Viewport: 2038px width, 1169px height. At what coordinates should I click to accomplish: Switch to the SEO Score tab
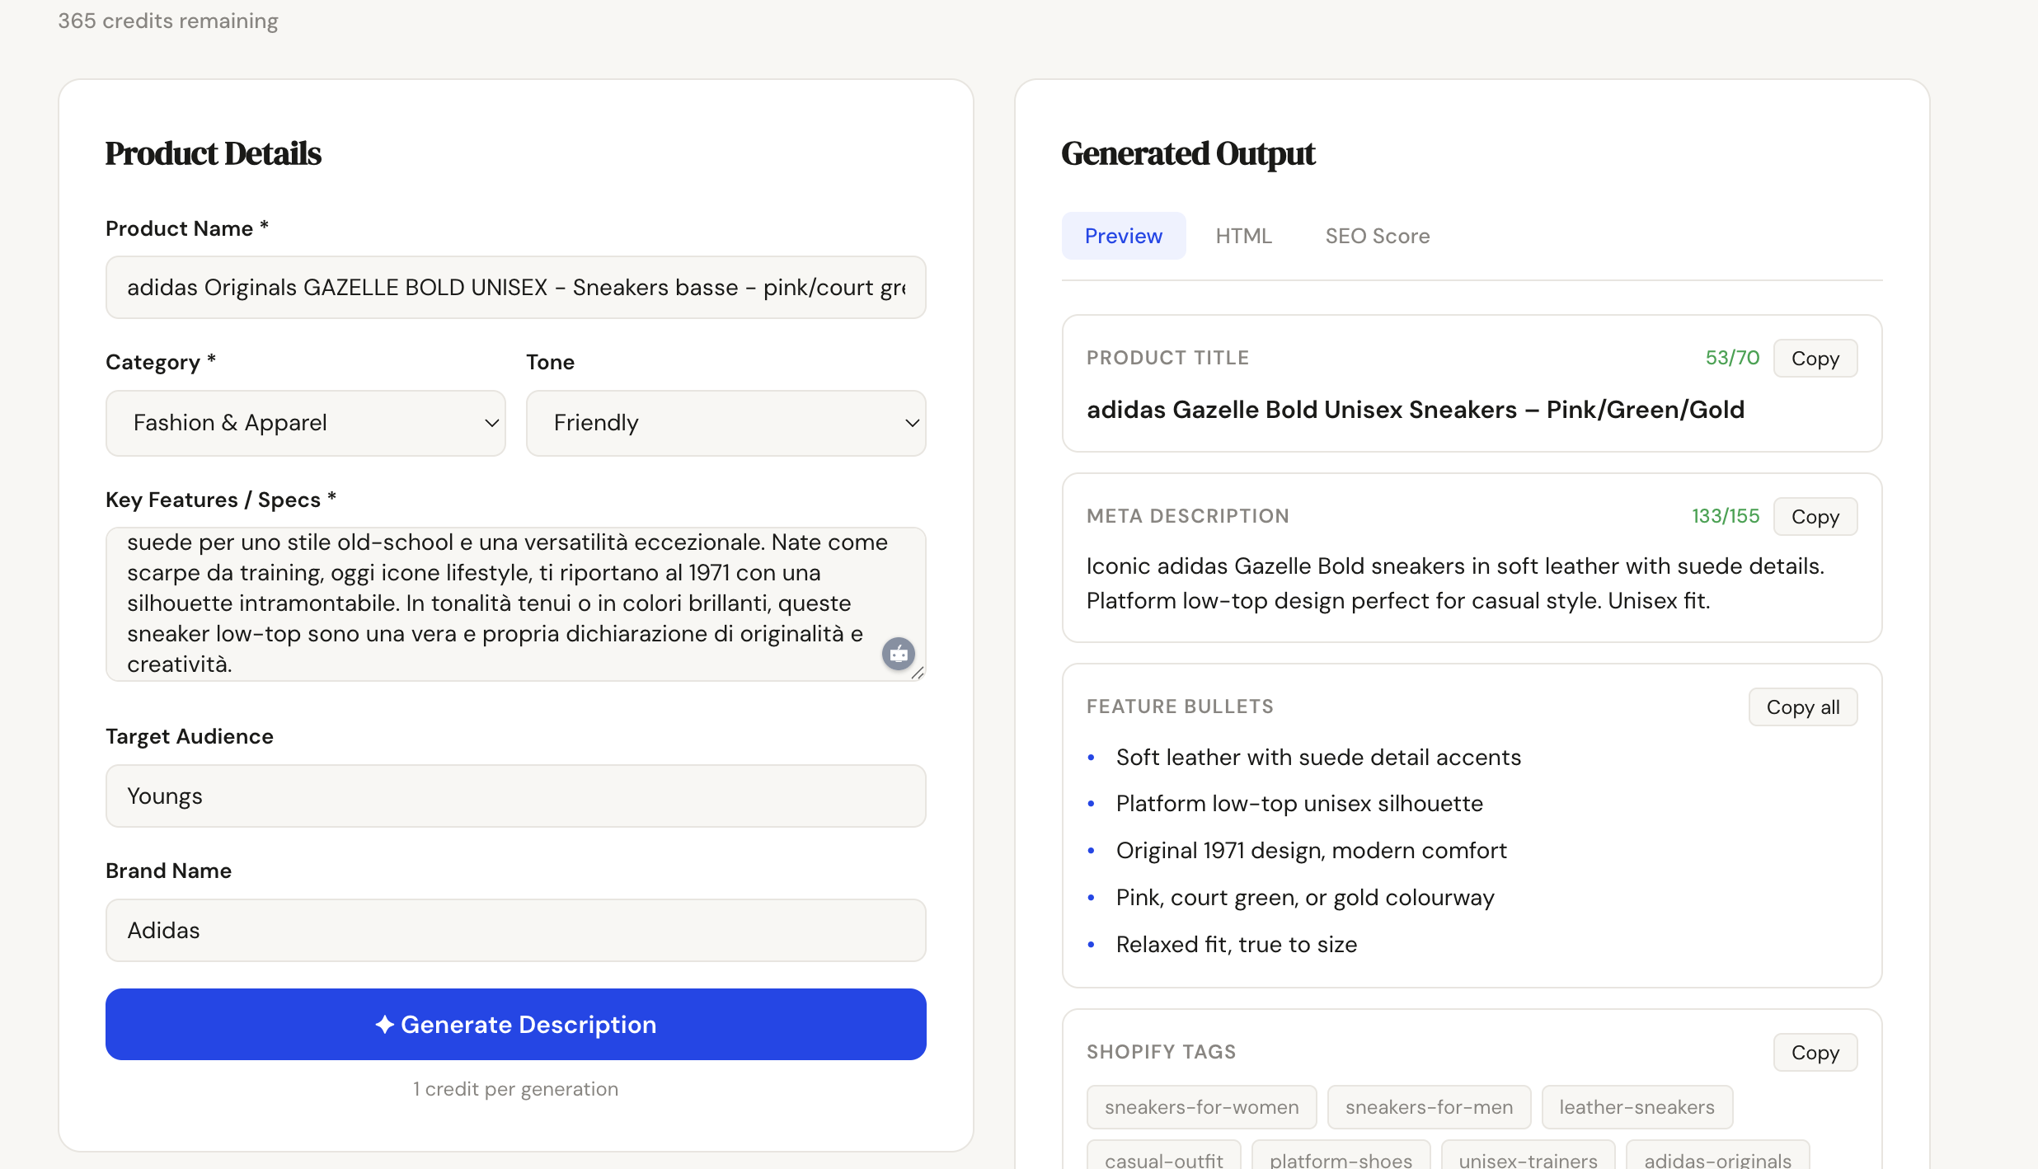click(1377, 236)
